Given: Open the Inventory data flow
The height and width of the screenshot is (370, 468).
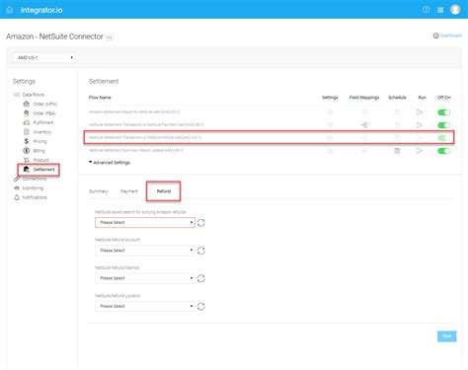Looking at the screenshot, I should [38, 132].
